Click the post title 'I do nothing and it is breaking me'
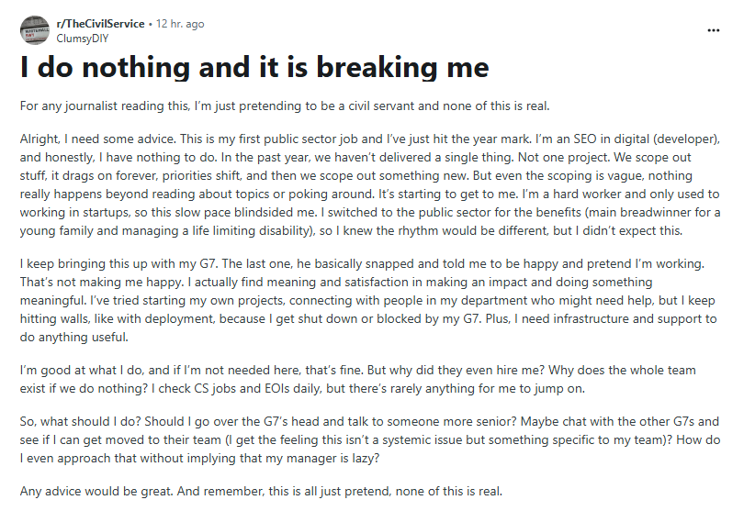The width and height of the screenshot is (755, 511). coord(254,67)
